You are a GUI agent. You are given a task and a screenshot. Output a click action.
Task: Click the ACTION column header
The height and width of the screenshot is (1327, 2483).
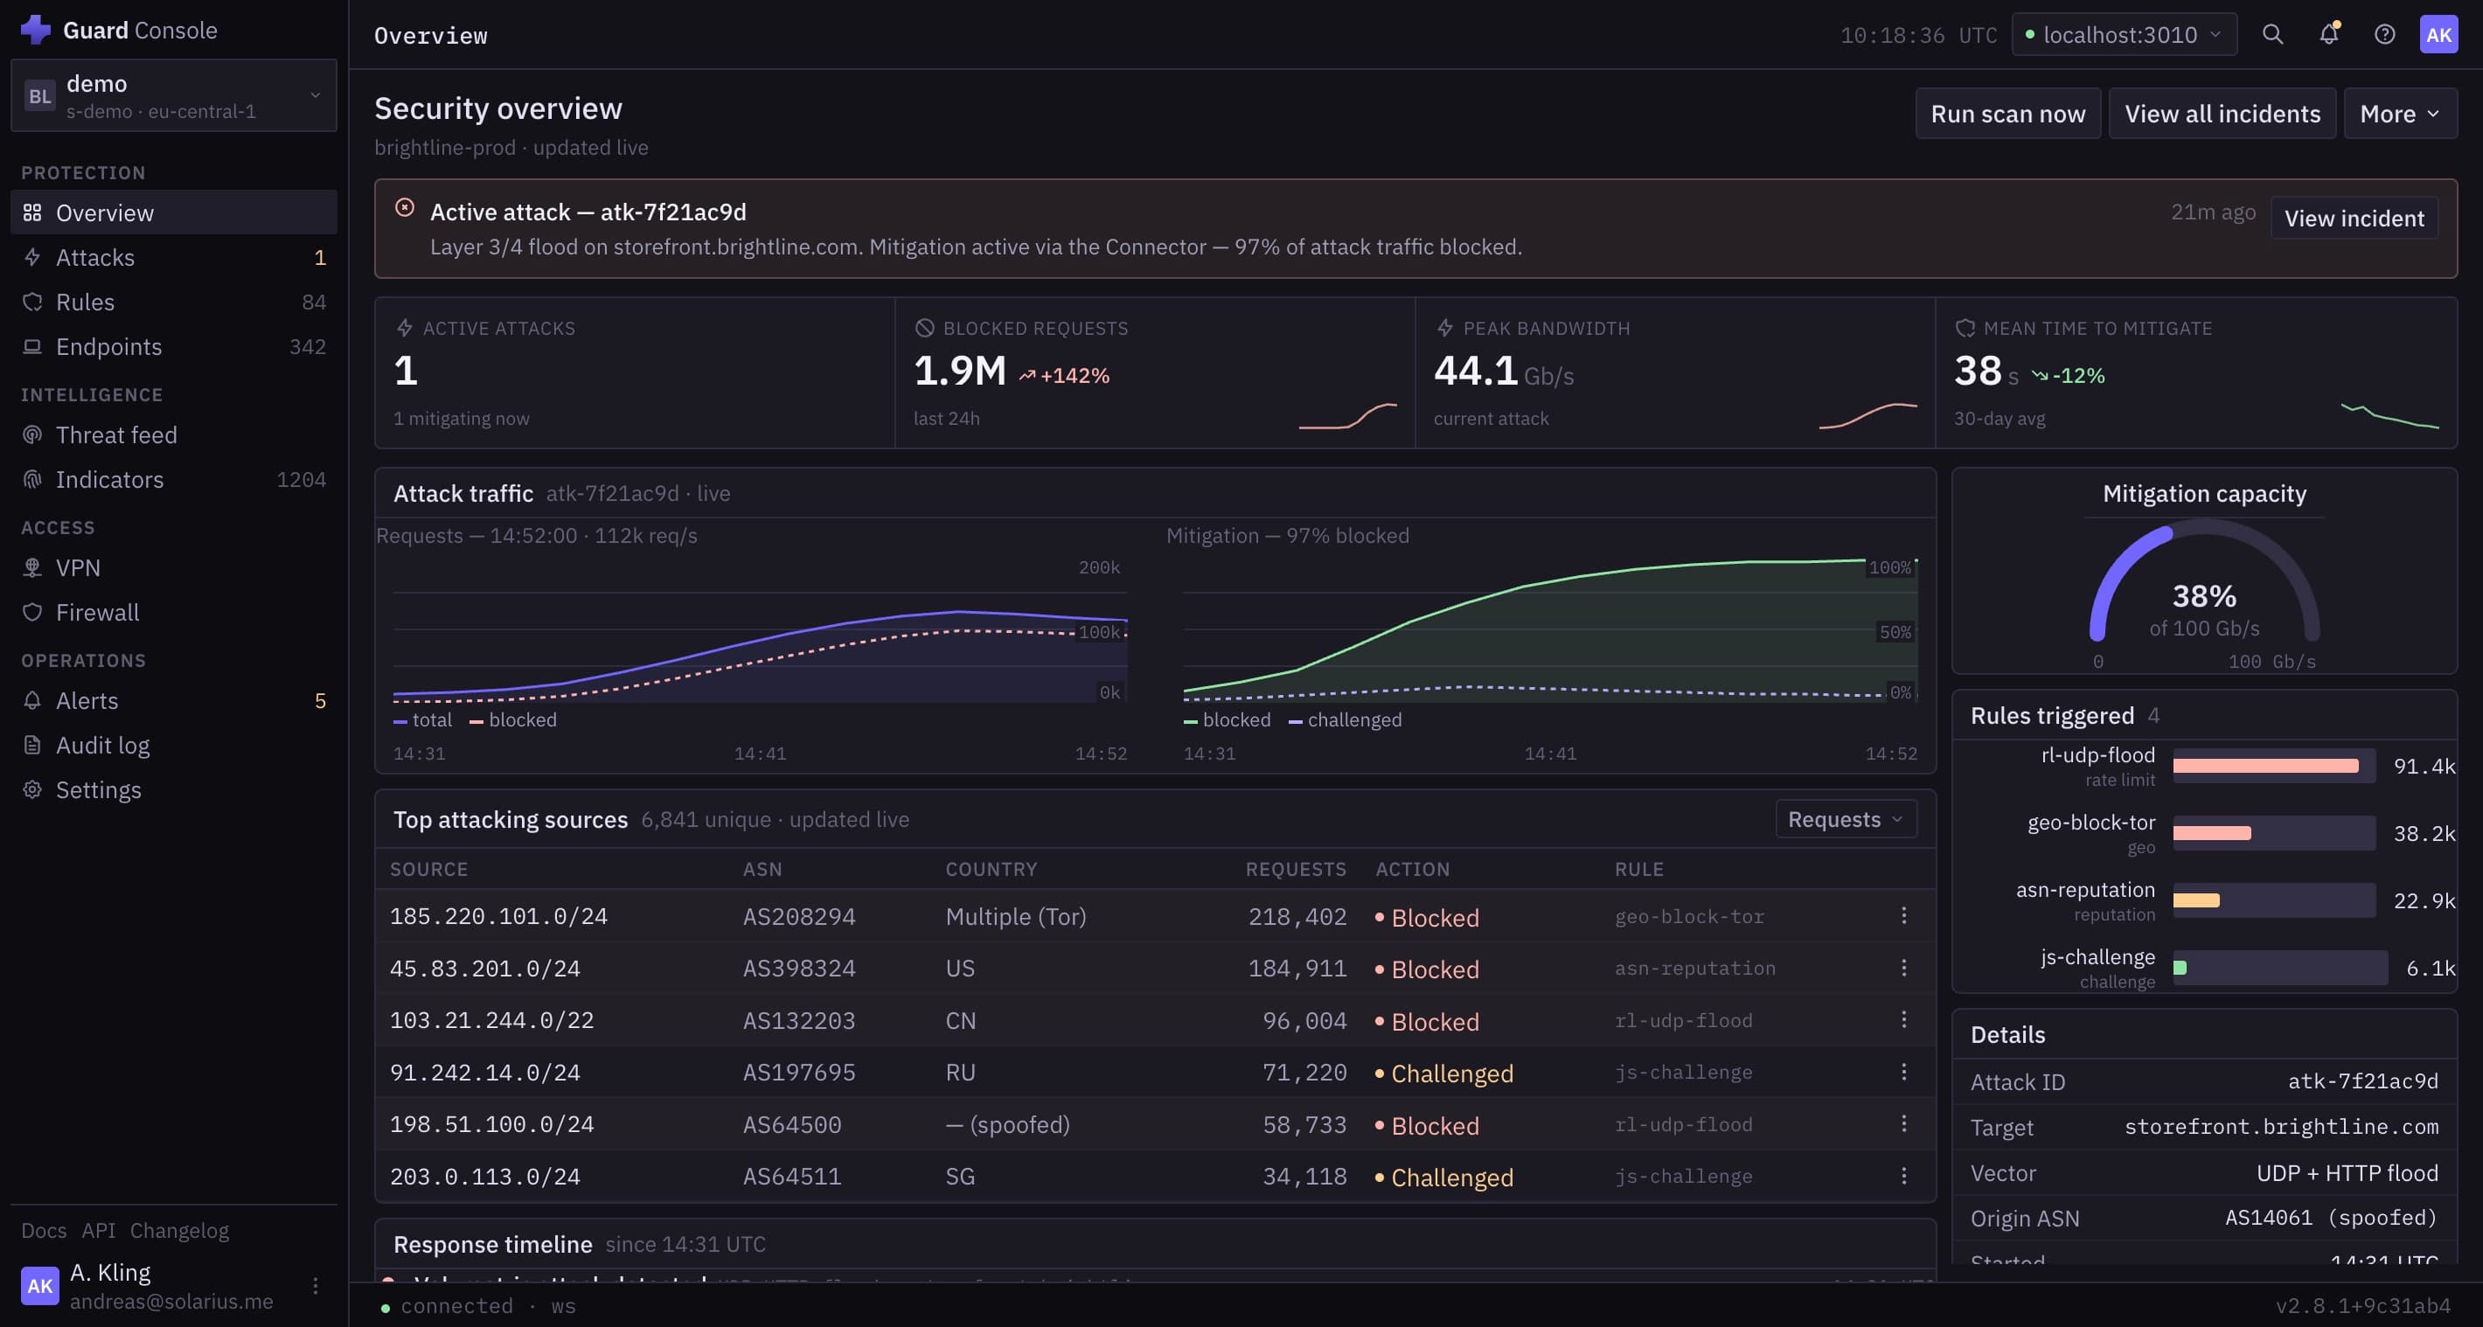1412,869
